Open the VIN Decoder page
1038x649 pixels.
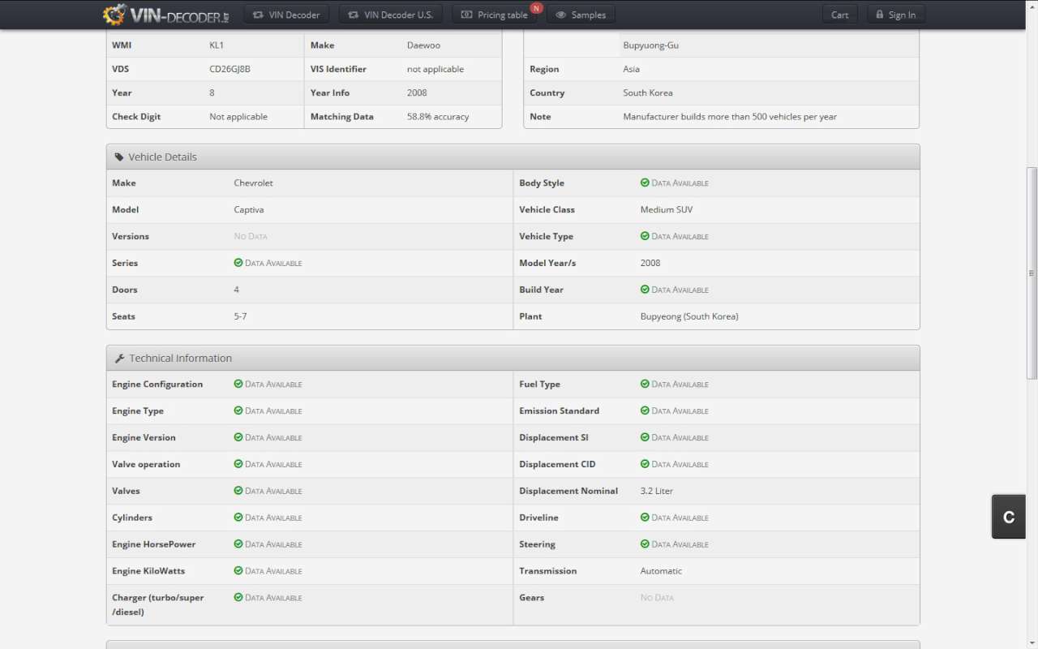(x=286, y=15)
